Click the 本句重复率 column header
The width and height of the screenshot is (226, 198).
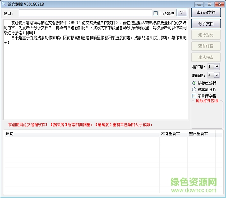click(x=173, y=134)
